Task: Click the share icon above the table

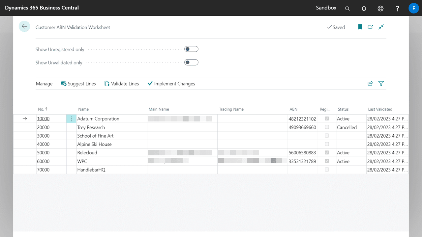Action: [x=370, y=84]
